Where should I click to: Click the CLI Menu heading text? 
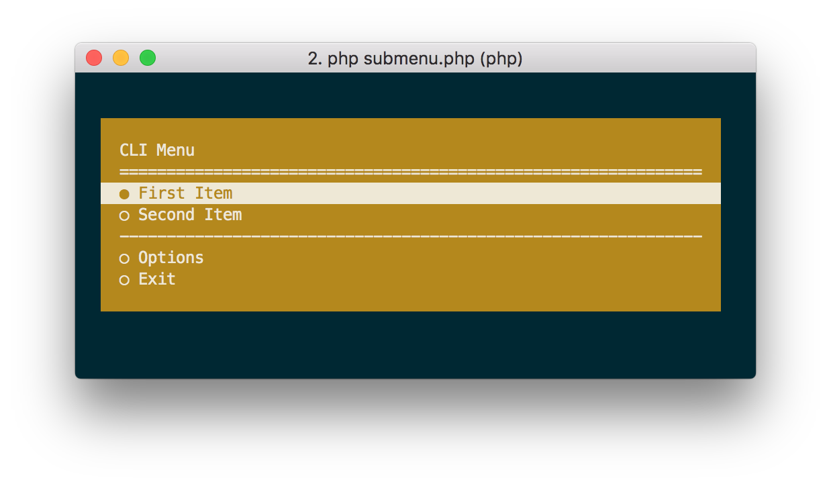coord(157,150)
